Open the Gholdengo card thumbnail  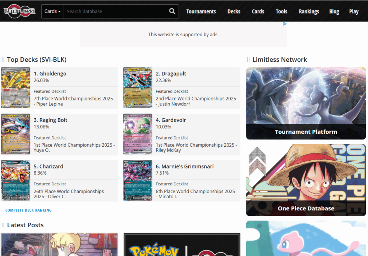click(15, 87)
